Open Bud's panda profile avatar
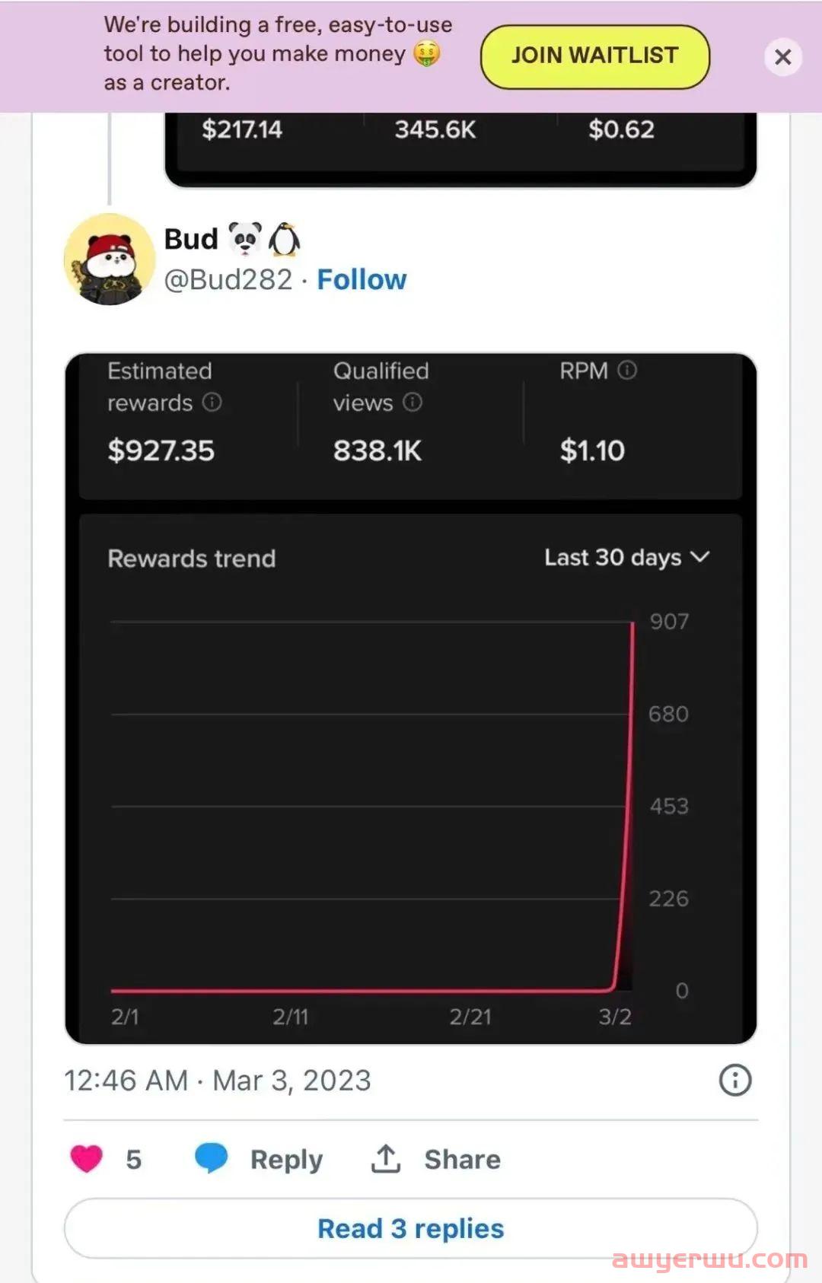Image resolution: width=822 pixels, height=1283 pixels. [110, 259]
